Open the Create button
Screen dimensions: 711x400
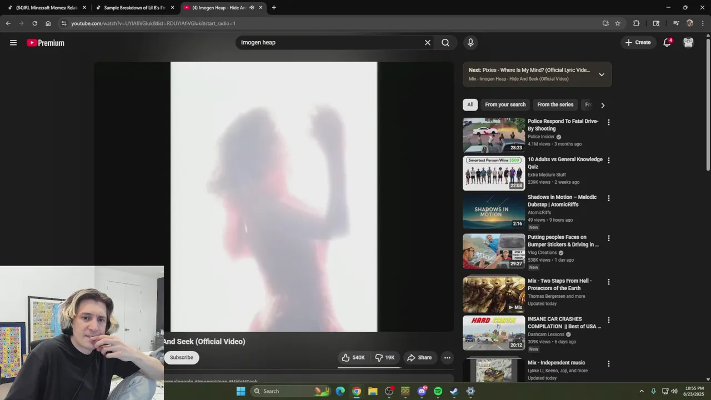tap(638, 43)
